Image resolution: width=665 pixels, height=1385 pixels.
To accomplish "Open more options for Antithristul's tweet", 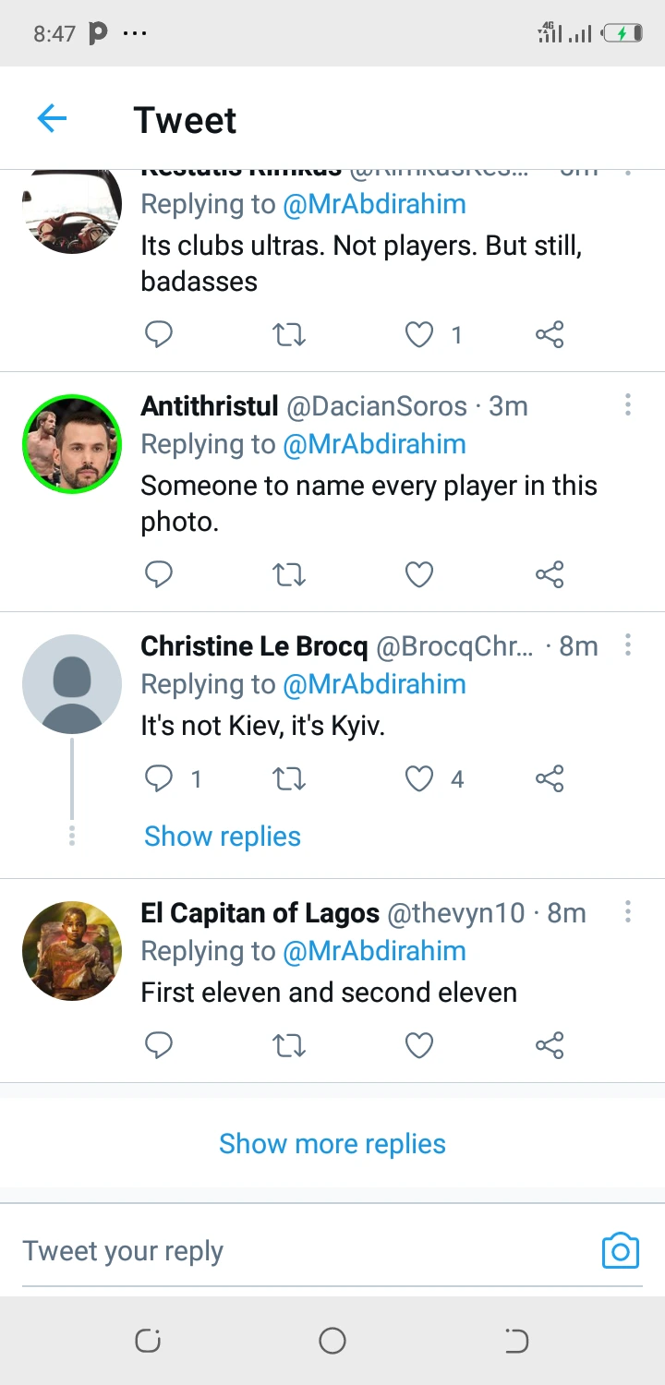I will [627, 405].
